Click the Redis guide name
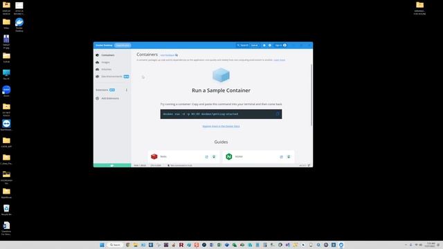 (x=163, y=156)
